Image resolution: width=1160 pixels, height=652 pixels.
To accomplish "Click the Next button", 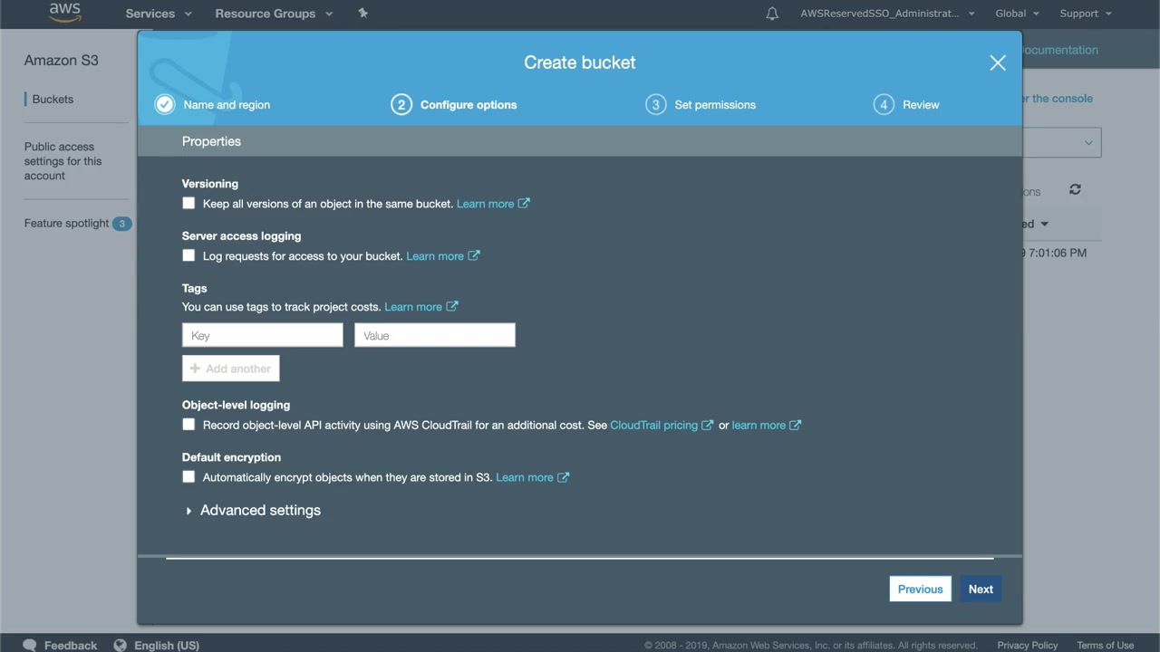I will 981,589.
